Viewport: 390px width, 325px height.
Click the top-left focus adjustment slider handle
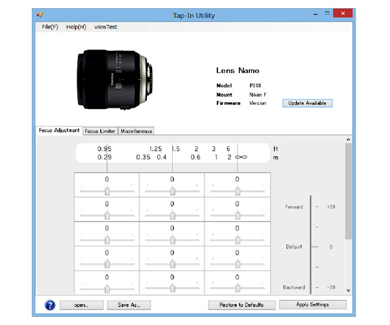click(107, 191)
